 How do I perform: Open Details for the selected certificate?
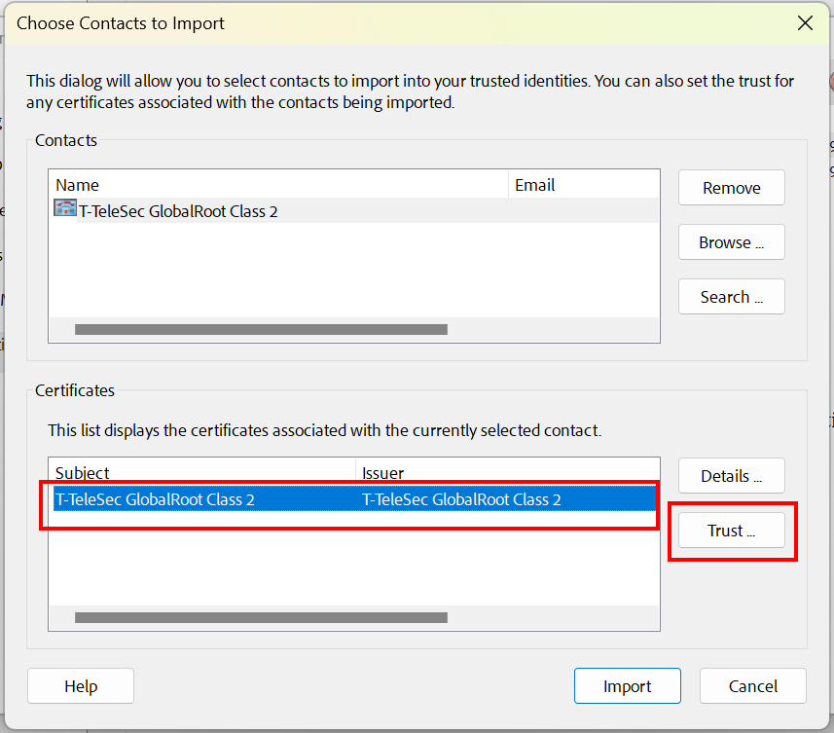731,475
